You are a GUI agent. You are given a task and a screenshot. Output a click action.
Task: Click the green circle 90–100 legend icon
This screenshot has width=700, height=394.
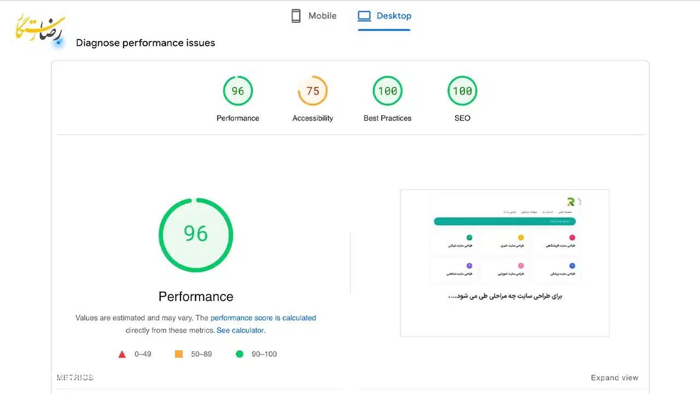240,354
